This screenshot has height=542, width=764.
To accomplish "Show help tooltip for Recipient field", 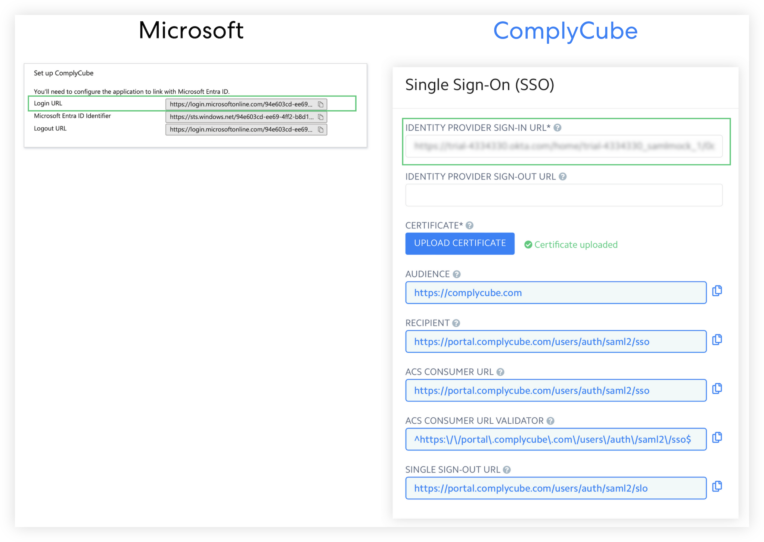I will pos(456,323).
